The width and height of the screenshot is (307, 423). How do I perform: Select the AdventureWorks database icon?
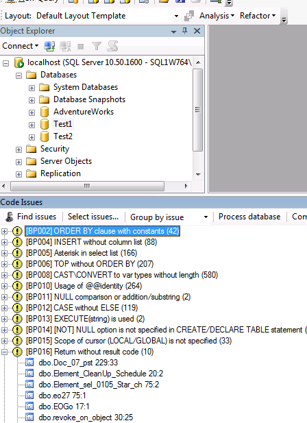[x=45, y=112]
